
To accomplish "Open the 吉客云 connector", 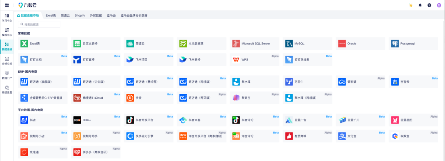I will (414, 82).
